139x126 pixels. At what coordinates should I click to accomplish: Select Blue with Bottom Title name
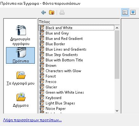pos(64,60)
